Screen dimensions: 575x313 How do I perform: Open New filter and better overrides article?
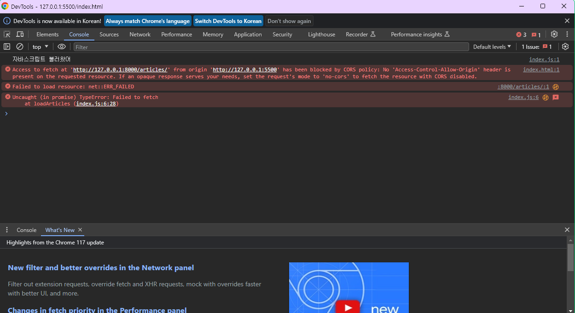(101, 268)
